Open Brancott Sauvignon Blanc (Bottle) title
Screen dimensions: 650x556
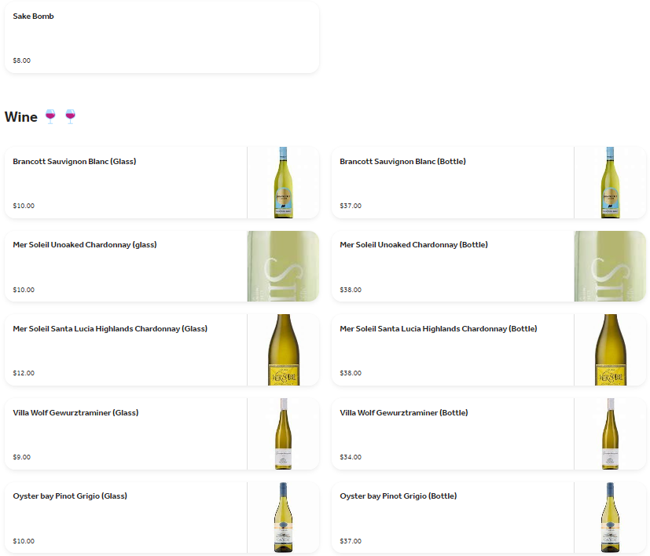click(402, 162)
